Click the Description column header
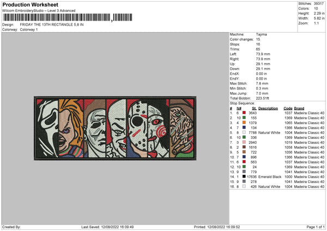Image resolution: width=327 pixels, height=231 pixels. [268, 108]
